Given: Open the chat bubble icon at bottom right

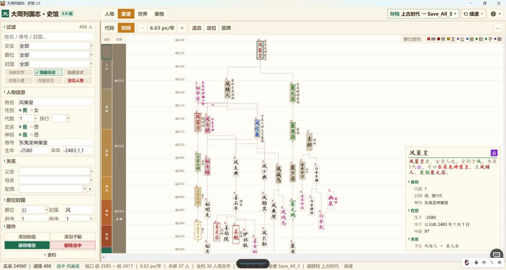Looking at the screenshot, I should point(497,255).
